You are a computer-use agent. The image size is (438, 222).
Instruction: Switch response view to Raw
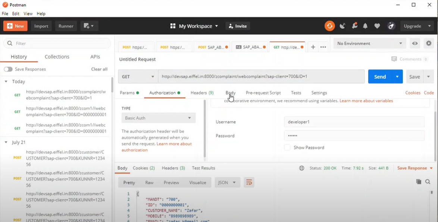tap(149, 182)
